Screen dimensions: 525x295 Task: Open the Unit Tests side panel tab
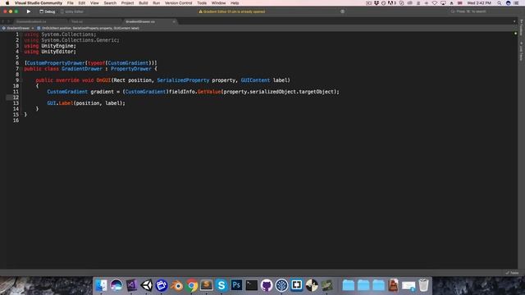coord(522,52)
